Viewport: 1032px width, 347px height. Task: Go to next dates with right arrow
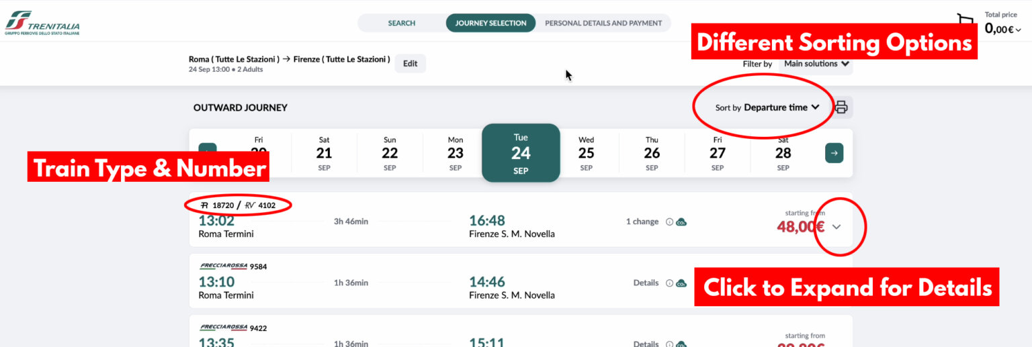click(834, 153)
